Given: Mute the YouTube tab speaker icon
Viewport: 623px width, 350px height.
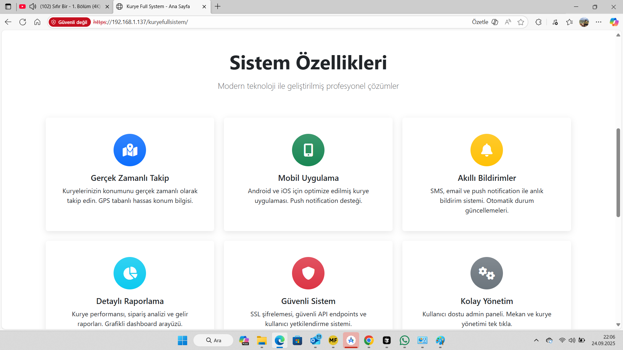Looking at the screenshot, I should (33, 6).
